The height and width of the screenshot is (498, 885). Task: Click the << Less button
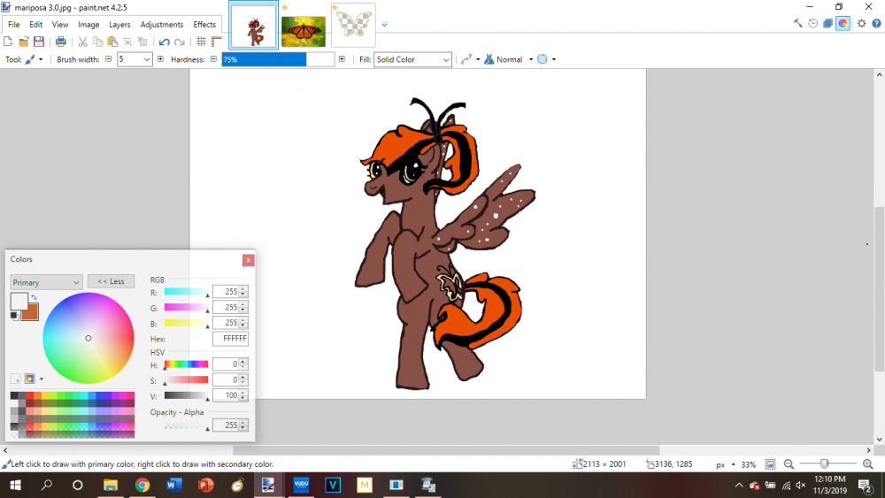coord(112,281)
